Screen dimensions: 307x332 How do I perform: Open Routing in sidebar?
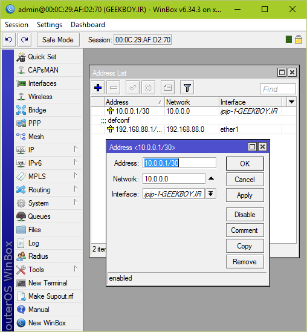tap(48, 190)
